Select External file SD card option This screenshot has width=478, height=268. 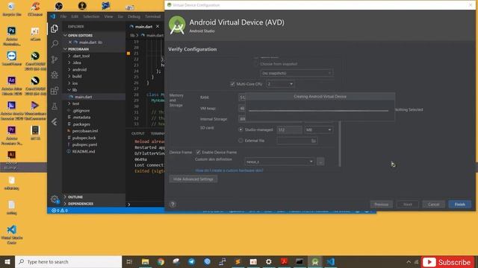(240, 141)
